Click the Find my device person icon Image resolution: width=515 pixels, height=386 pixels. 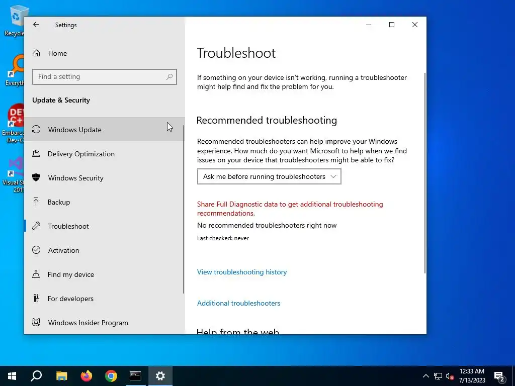coord(36,274)
